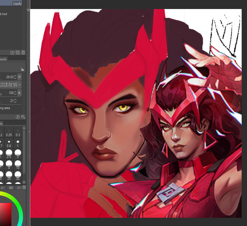Decrease the 28.63 value with down arrow

[x=15, y=78]
